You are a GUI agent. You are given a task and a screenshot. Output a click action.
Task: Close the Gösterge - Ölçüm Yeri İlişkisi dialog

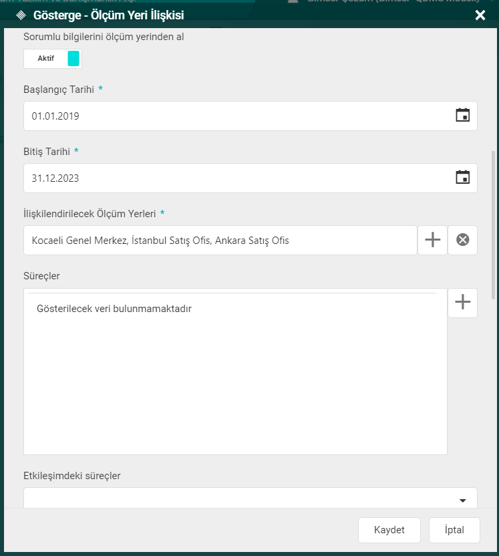(x=480, y=15)
